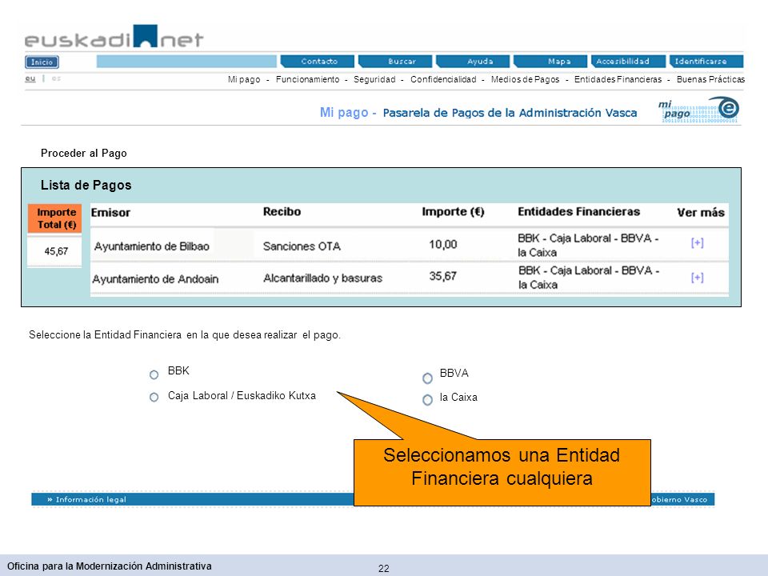Click the Importe (€) column header
Screen dimensions: 768x576
point(453,211)
